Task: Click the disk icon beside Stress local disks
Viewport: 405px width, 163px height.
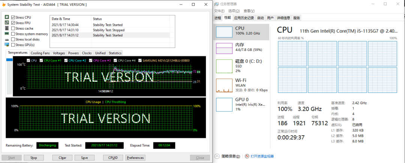Action: coord(7,39)
